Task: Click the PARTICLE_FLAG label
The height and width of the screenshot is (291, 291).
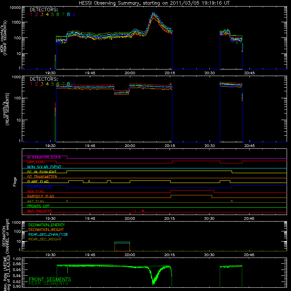Action: click(x=41, y=196)
